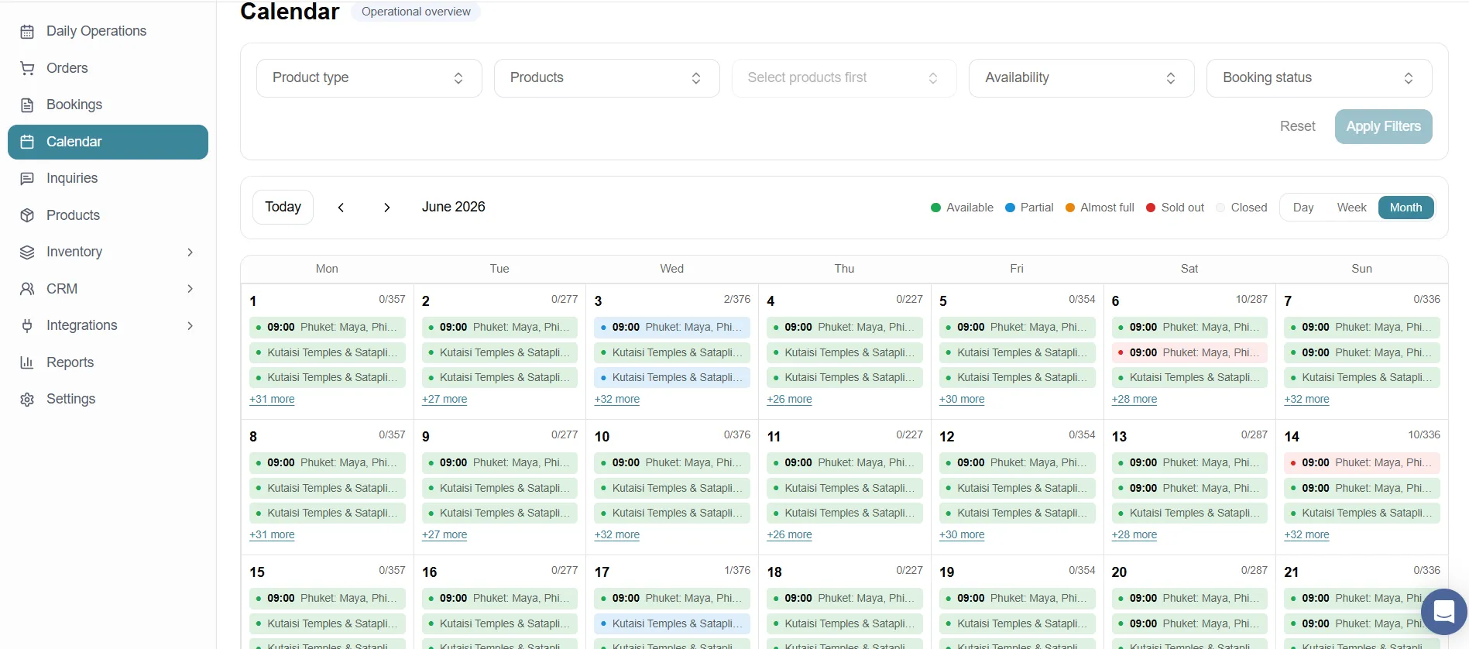This screenshot has height=649, width=1469.
Task: Open +30 more link on June 5
Action: click(x=962, y=400)
